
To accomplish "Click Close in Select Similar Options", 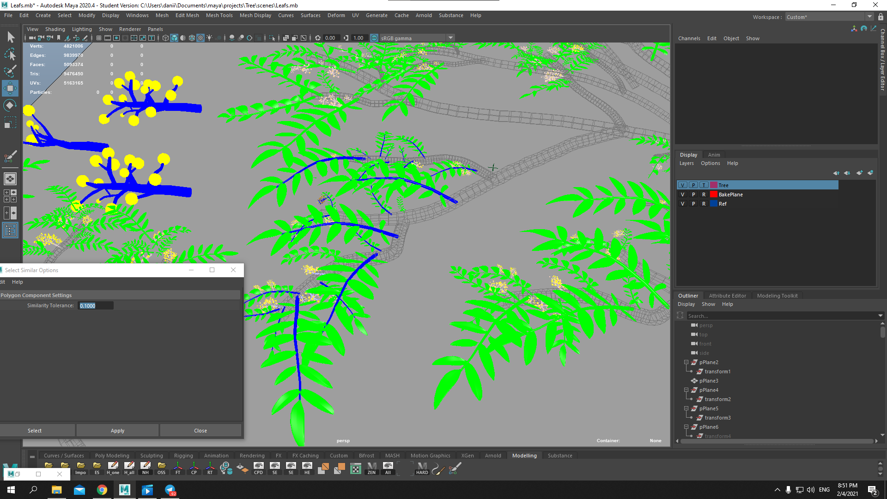I will click(200, 431).
